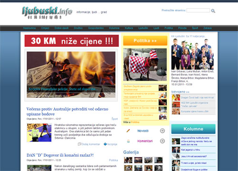Click the Politika link after Više u
Screen dimensions: 238x171
point(135,122)
